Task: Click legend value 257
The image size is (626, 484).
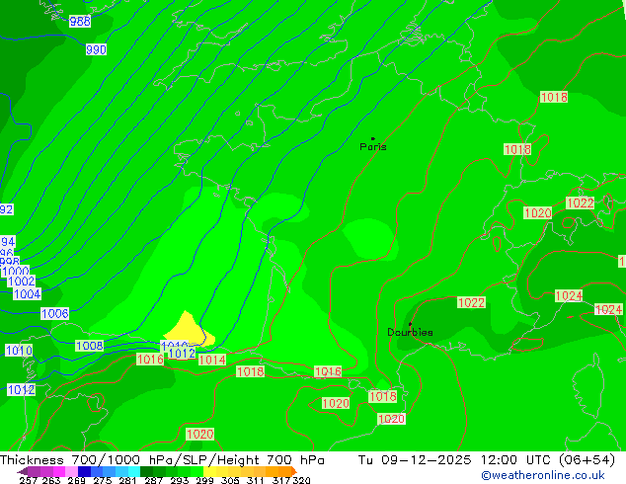Action: (x=28, y=480)
